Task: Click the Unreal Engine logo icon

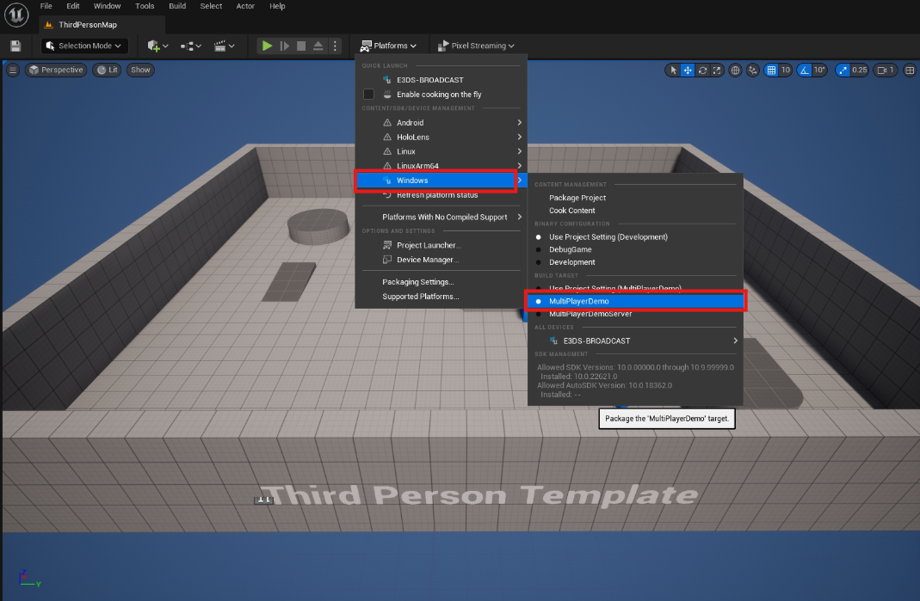Action: click(x=16, y=15)
